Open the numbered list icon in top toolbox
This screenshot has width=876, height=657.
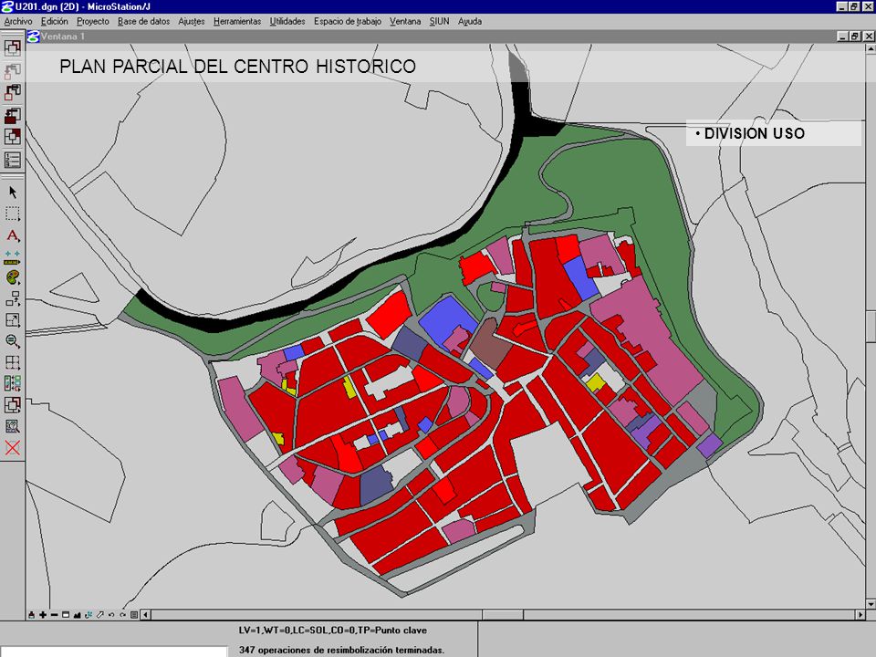click(x=12, y=161)
